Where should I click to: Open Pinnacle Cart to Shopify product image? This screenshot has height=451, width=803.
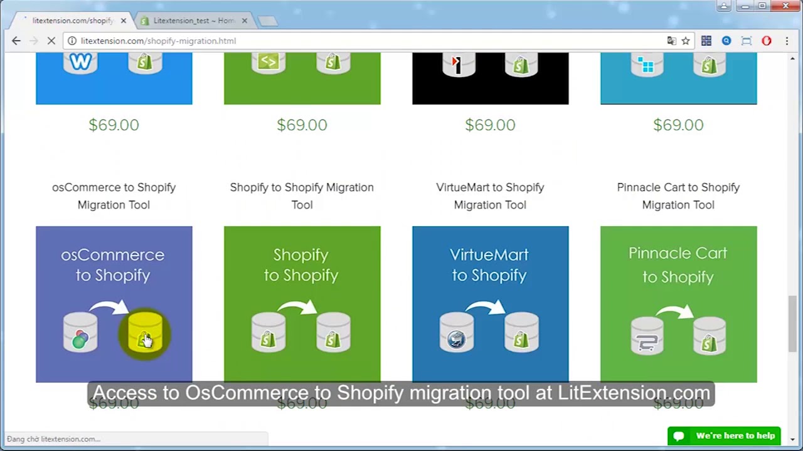click(679, 304)
